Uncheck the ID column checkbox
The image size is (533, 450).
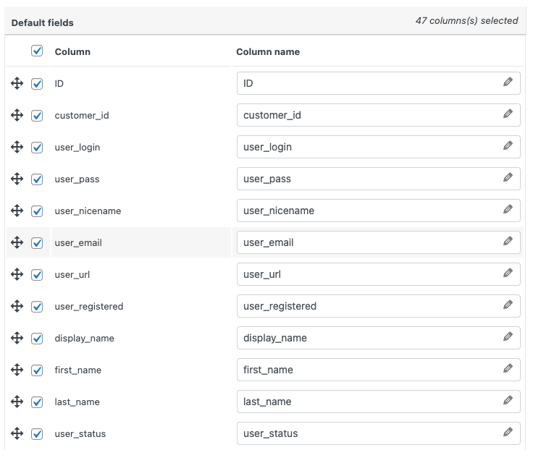pyautogui.click(x=37, y=83)
